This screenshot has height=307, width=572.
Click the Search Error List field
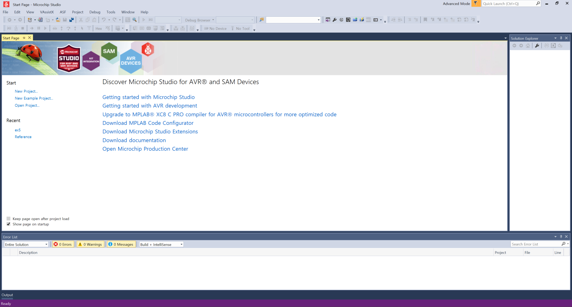(536, 244)
